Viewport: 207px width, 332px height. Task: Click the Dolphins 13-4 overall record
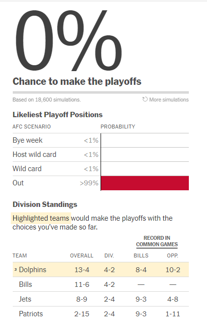[x=82, y=270]
